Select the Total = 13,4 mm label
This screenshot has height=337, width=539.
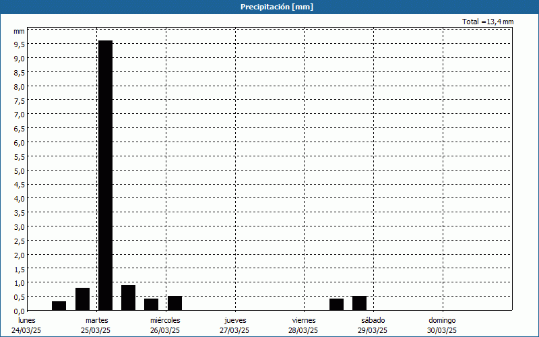pyautogui.click(x=488, y=22)
